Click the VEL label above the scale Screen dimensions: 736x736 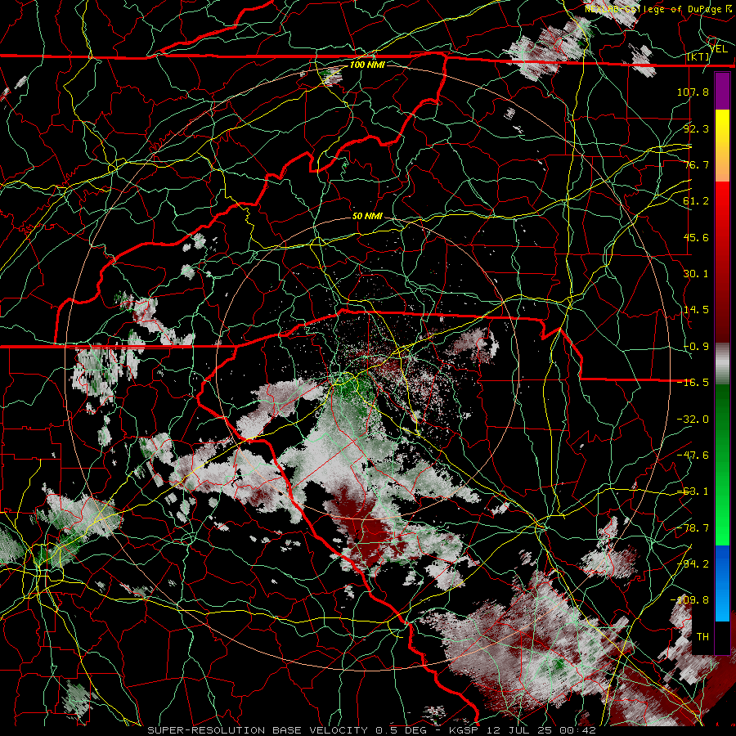tap(719, 48)
